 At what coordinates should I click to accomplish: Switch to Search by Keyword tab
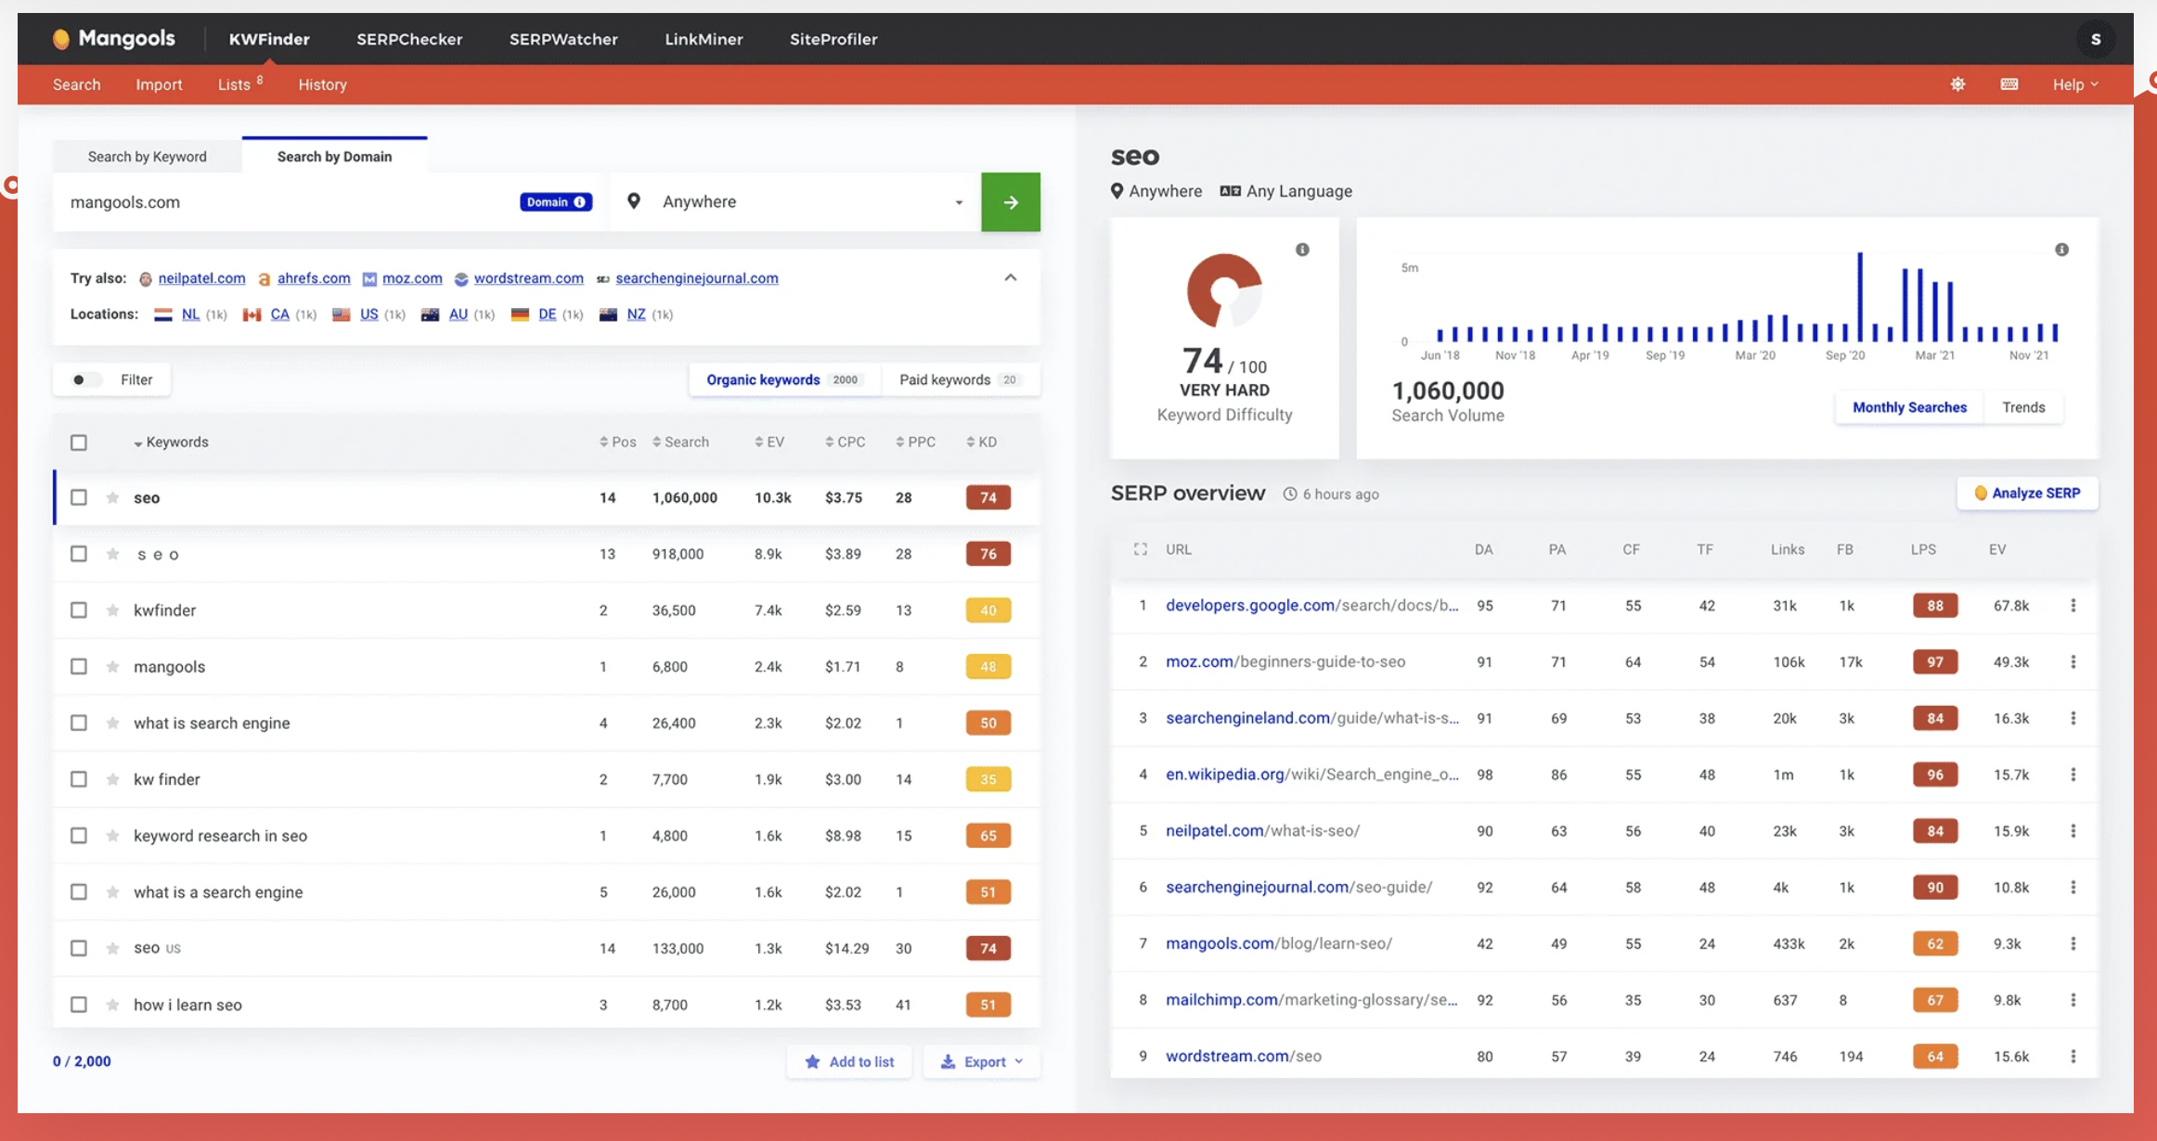[148, 156]
